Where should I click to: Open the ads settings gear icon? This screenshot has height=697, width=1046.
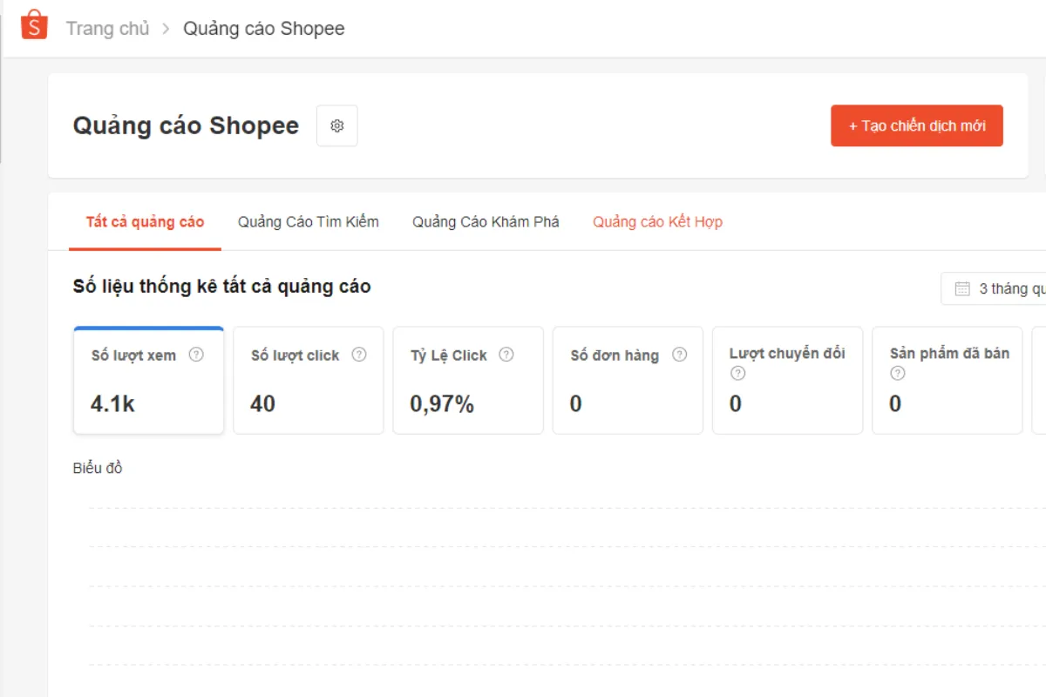pyautogui.click(x=337, y=125)
